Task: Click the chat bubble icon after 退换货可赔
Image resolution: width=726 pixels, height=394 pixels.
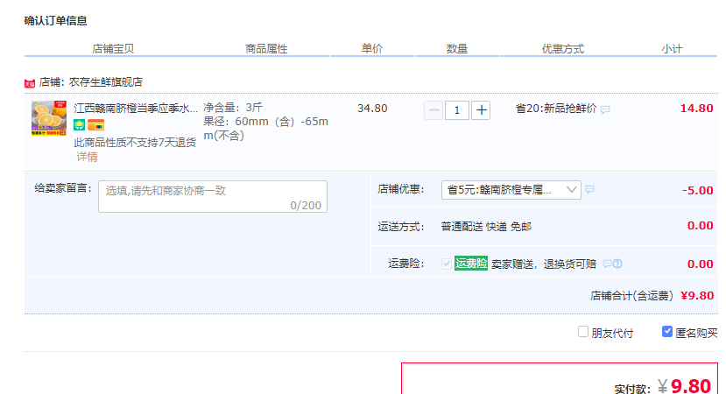Action: tap(607, 264)
